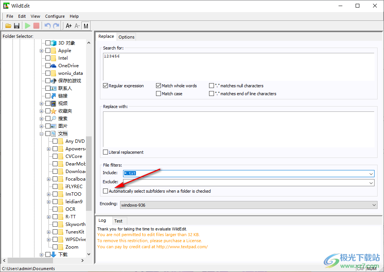The image size is (384, 272).
Task: Enable "." matches null characters
Action: tap(212, 86)
